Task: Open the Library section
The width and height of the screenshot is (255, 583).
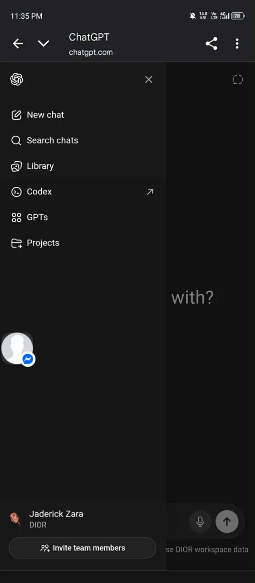Action: coord(83,166)
